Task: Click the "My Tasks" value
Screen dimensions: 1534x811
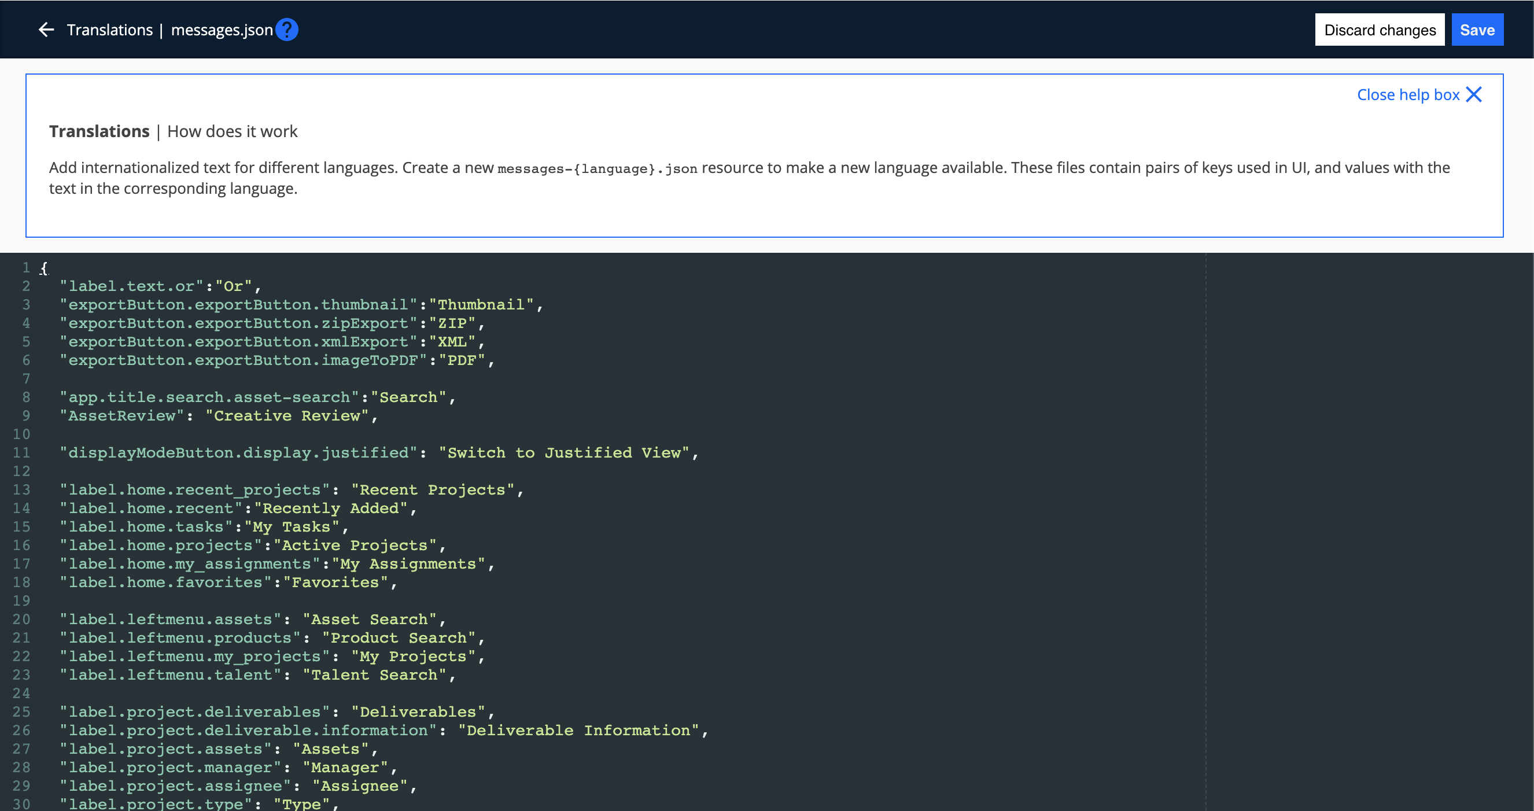Action: (292, 526)
